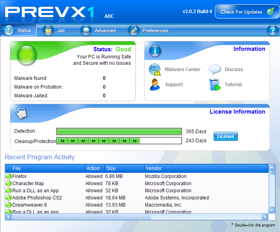Click the horizontal scroll right arrow
Screen dimensions: 280x232
[x=265, y=217]
